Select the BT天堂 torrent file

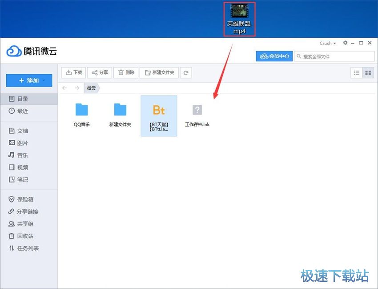pos(159,116)
